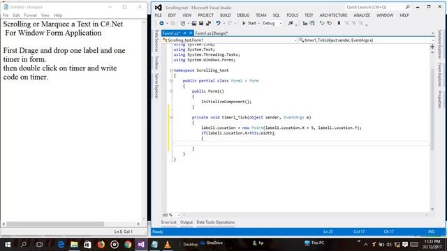
Task: Launch Google Chrome from the taskbar
Action: pos(128,245)
